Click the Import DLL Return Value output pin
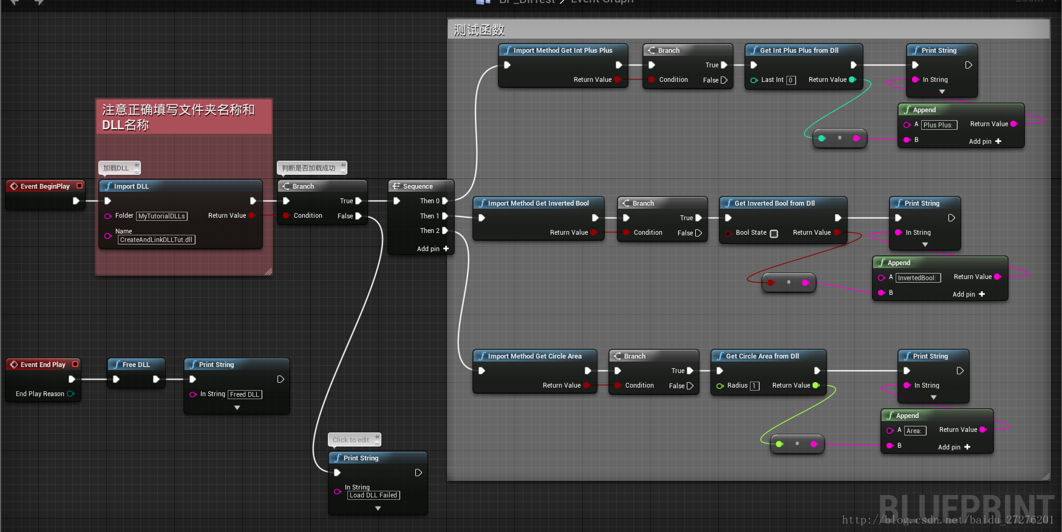The height and width of the screenshot is (532, 1062). 252,215
